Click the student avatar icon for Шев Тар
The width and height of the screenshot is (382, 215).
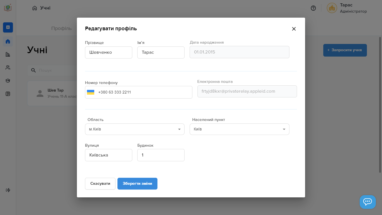[x=40, y=94]
